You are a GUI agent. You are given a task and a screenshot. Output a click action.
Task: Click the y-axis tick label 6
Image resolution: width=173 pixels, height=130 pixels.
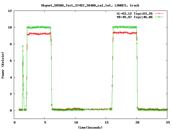click(11, 61)
